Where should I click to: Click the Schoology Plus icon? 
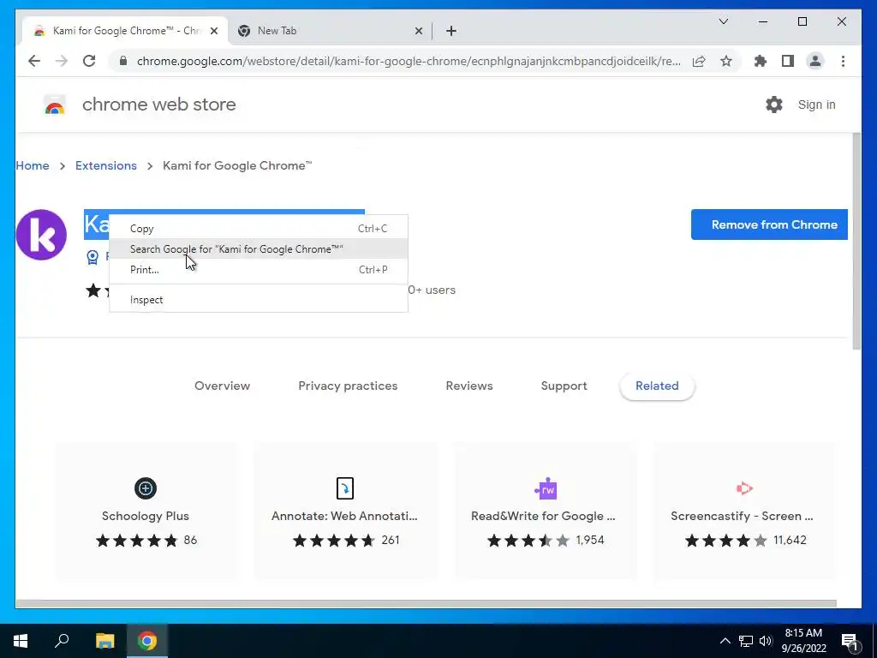click(x=146, y=488)
